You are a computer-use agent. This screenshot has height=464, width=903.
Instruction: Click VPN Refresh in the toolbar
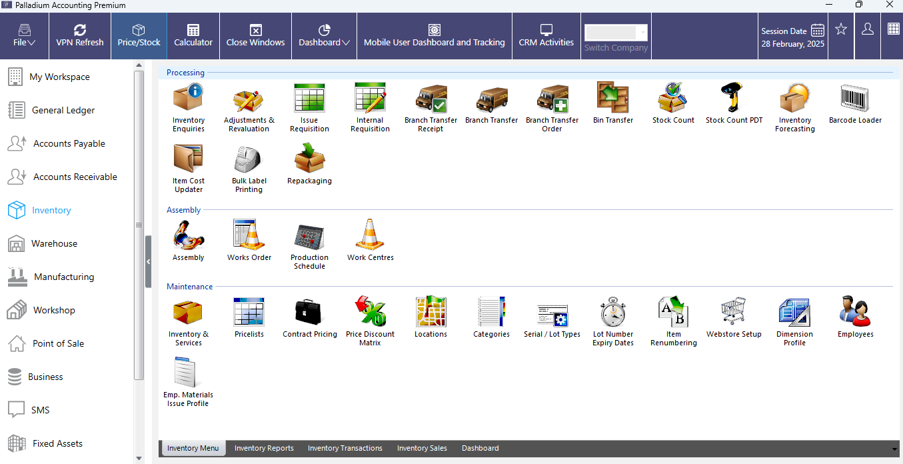tap(80, 35)
